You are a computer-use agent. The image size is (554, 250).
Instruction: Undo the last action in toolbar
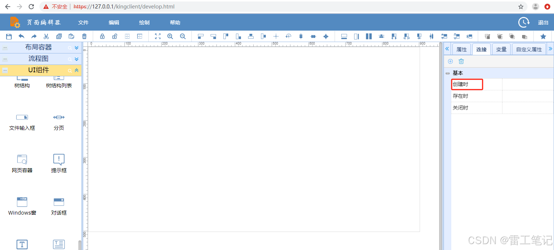21,36
